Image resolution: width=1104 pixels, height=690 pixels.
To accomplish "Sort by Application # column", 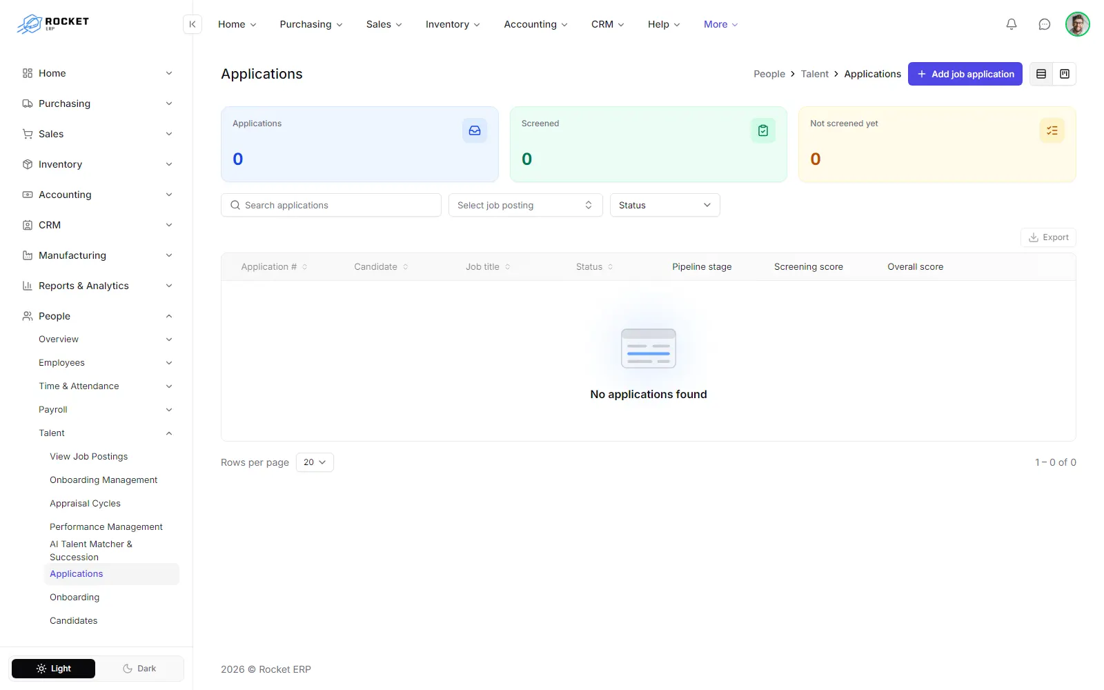I will pyautogui.click(x=274, y=267).
